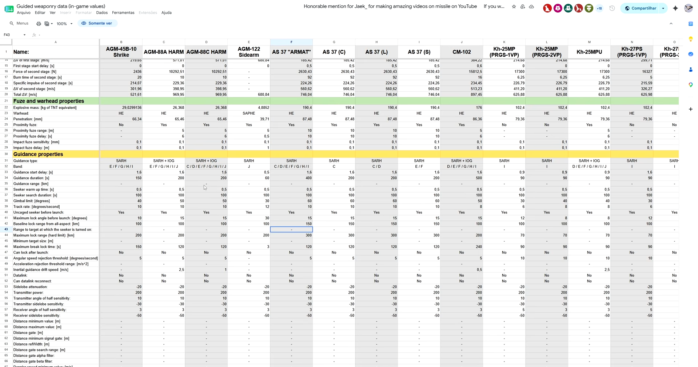Open the Compartilhar dropdown arrow

[x=663, y=8]
